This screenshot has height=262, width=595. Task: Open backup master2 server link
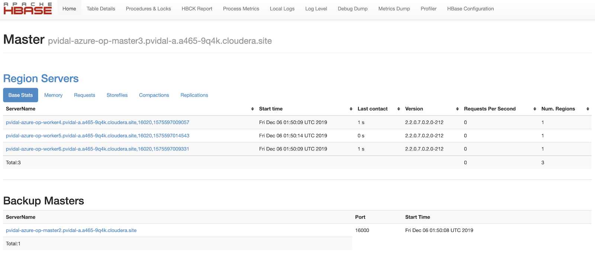click(71, 230)
